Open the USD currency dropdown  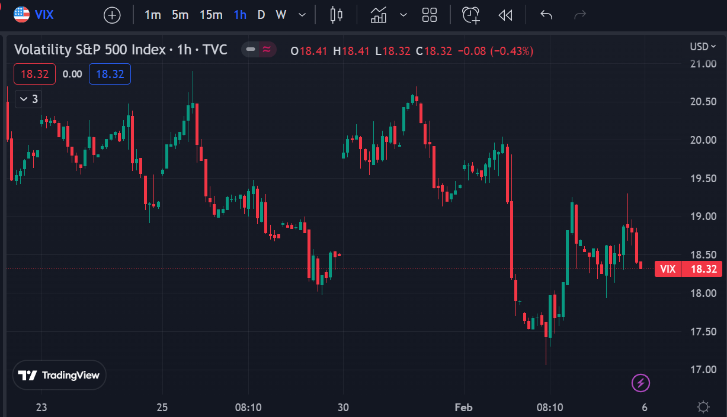point(703,47)
